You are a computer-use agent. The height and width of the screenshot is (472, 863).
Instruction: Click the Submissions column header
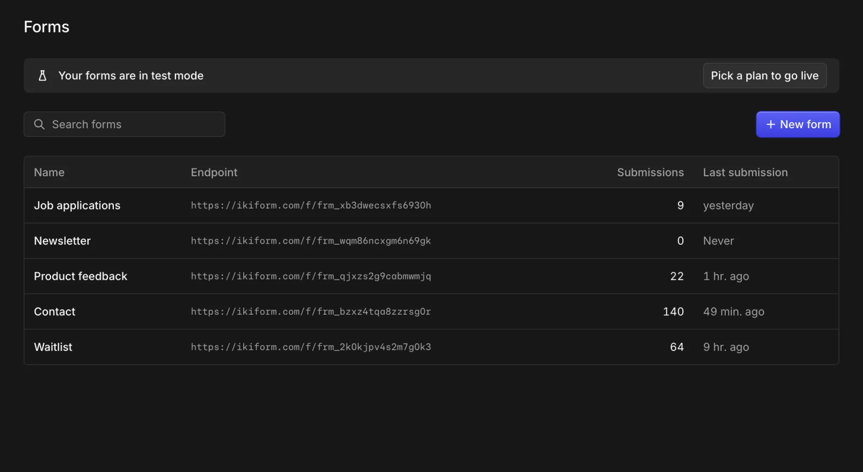pyautogui.click(x=650, y=172)
